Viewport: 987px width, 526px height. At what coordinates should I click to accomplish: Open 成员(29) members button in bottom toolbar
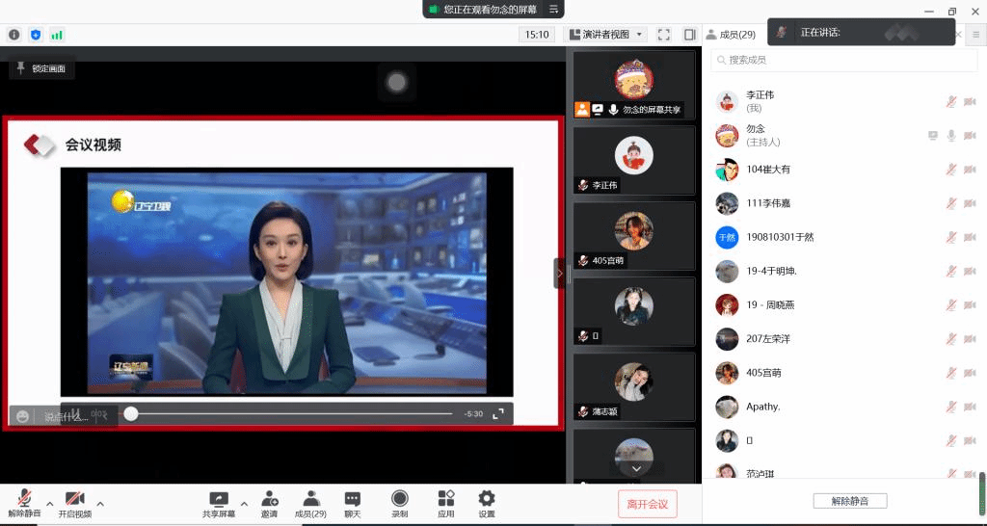point(310,504)
